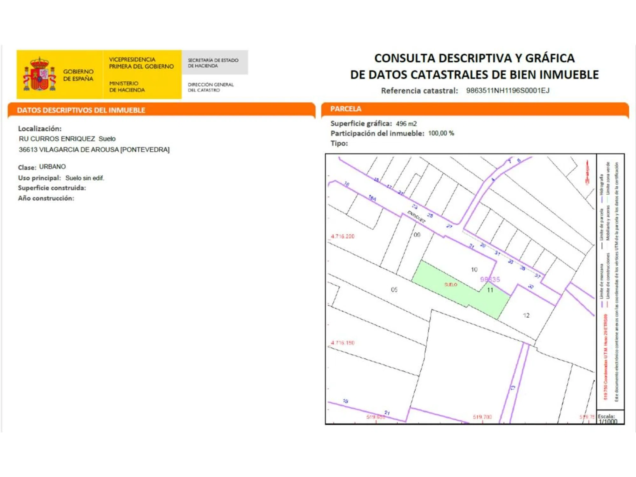
Task: Click the RU CURROS ENRIQUEZ address line
Action: click(67, 139)
